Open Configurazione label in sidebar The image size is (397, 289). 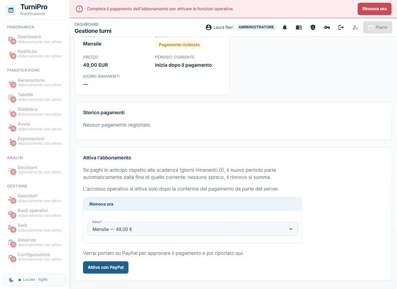[x=34, y=254]
